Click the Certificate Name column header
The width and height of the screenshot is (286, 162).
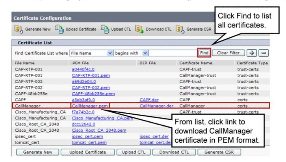[x=196, y=63]
